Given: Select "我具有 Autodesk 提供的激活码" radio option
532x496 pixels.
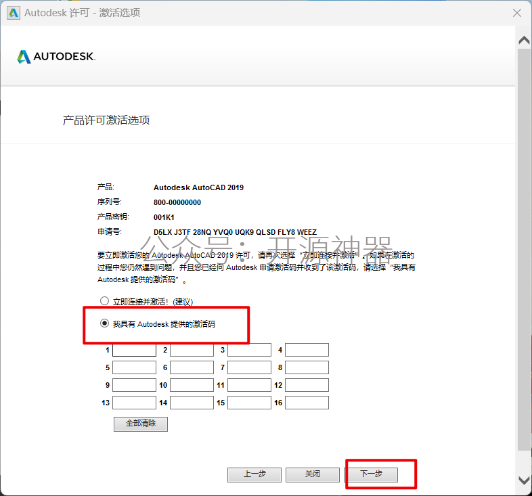Looking at the screenshot, I should click(104, 323).
